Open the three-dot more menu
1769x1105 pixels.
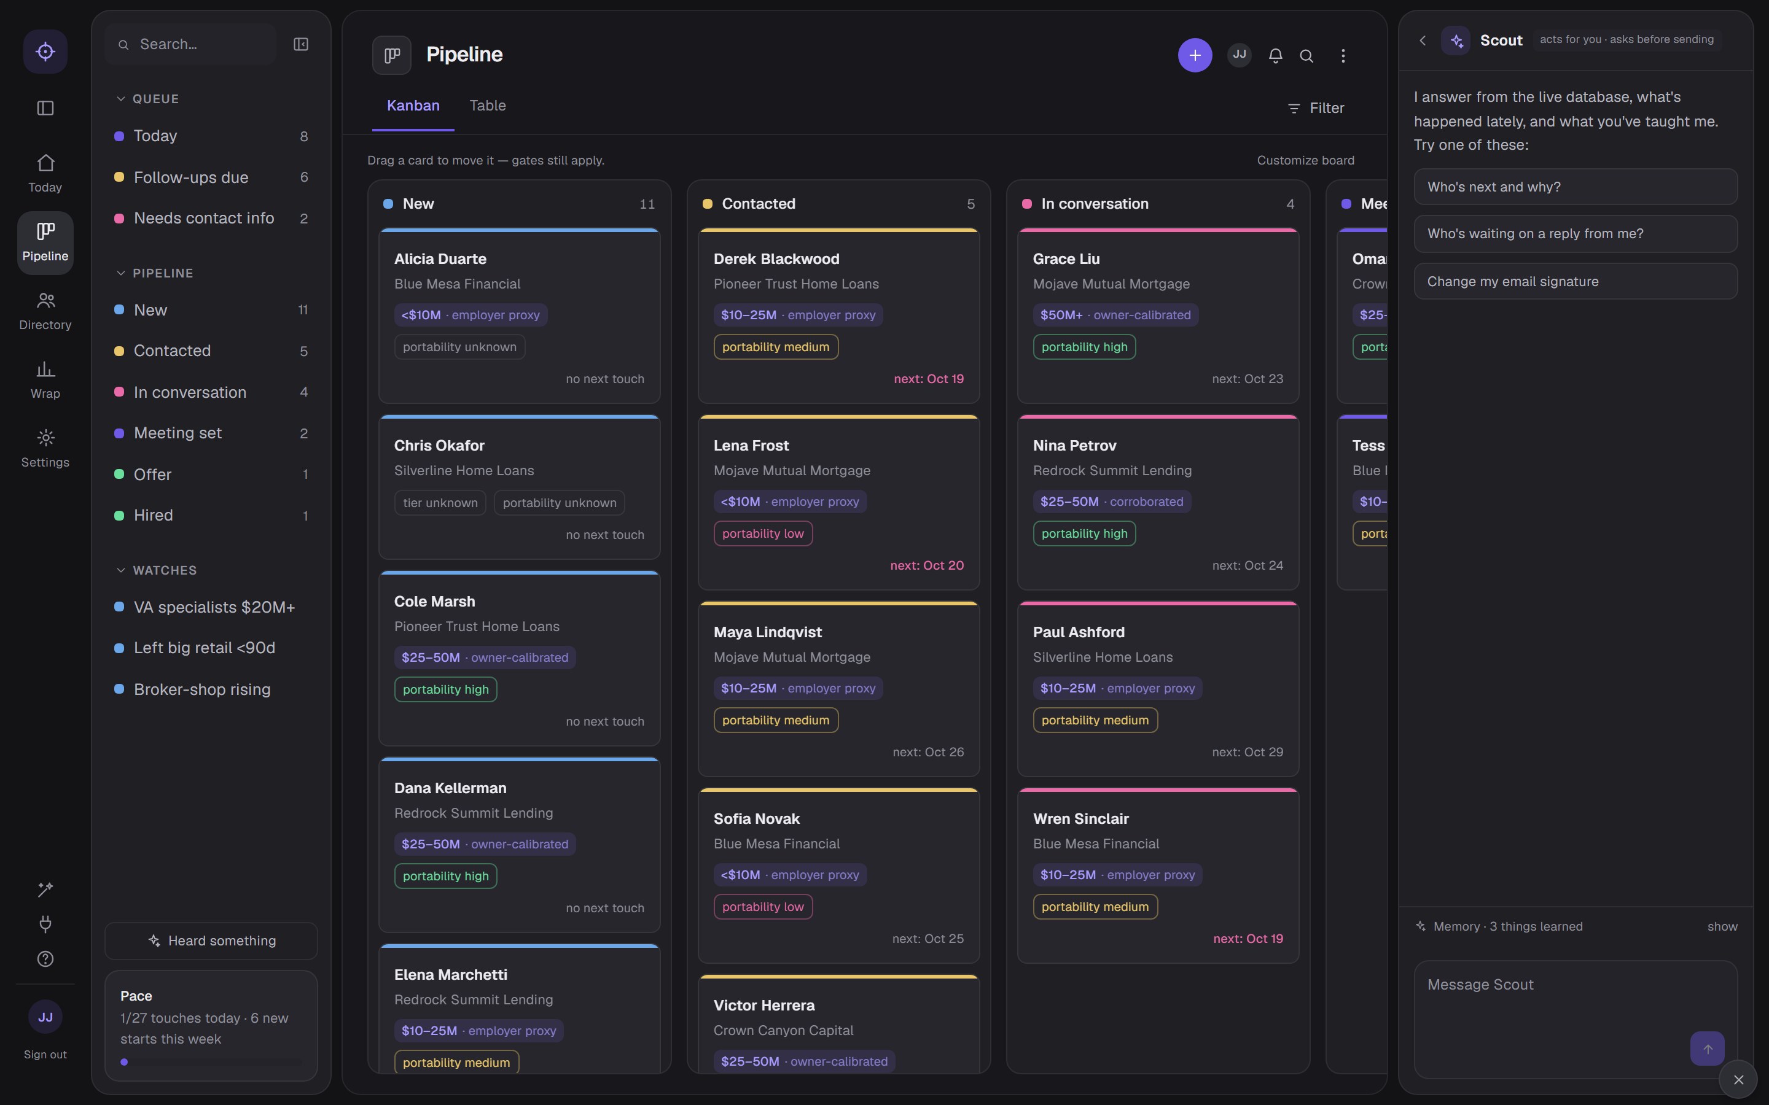pyautogui.click(x=1343, y=55)
